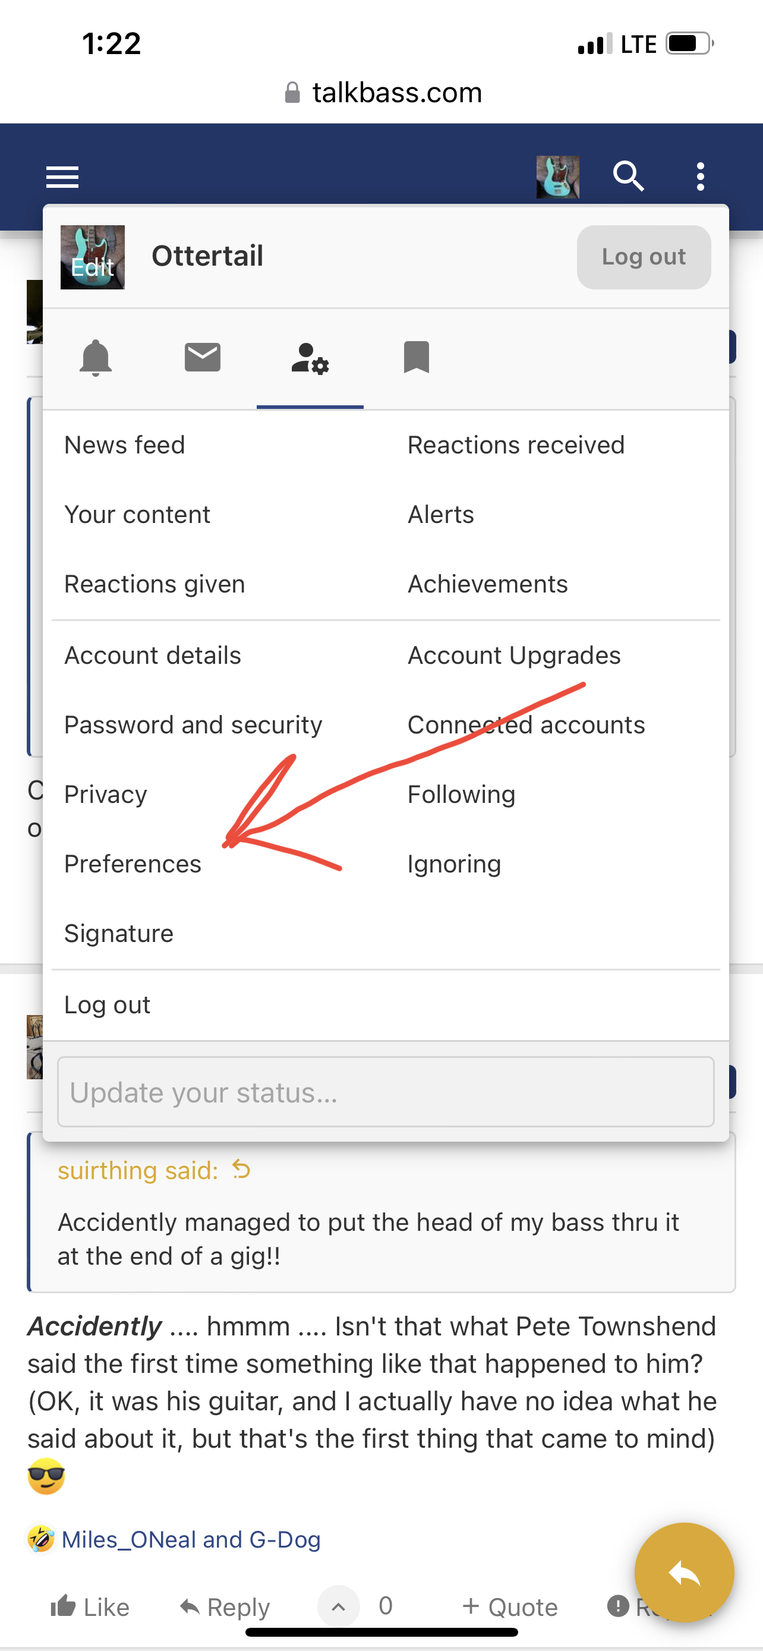Screen dimensions: 763x1651
Task: Click the upvote arrow beside zero
Action: 338,1606
